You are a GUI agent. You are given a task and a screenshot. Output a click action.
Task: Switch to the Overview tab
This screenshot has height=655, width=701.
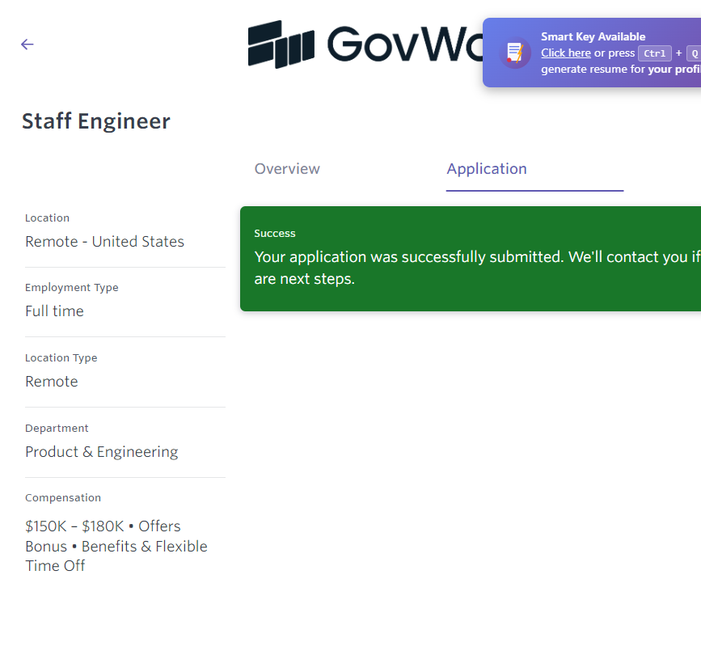pos(287,169)
